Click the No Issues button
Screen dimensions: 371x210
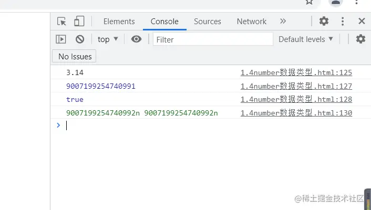coord(74,56)
